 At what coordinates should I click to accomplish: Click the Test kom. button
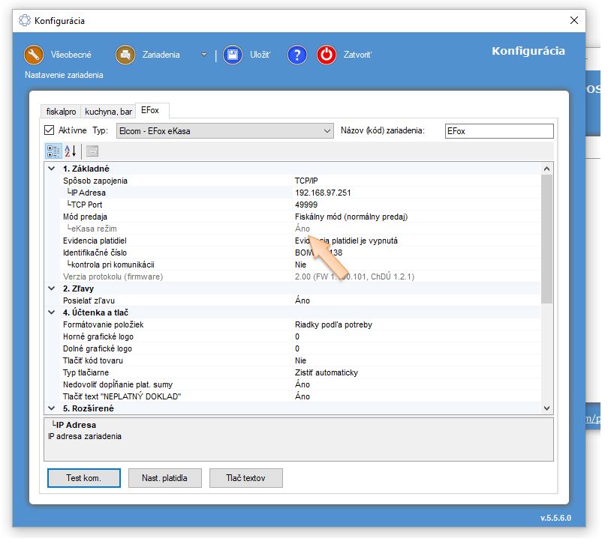(83, 478)
